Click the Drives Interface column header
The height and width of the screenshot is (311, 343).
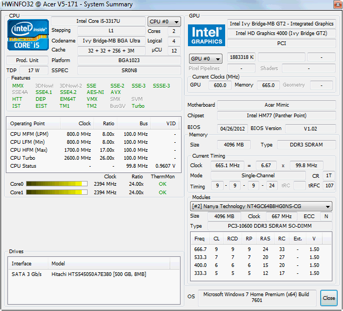coord(28,264)
